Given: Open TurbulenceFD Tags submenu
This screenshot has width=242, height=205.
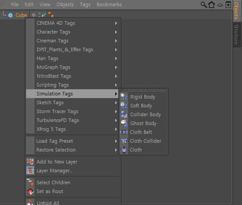Looking at the screenshot, I should pos(72,120).
